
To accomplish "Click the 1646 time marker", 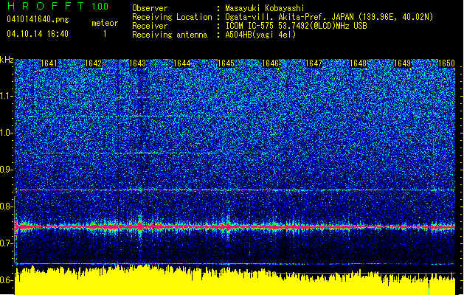I will 270,63.
